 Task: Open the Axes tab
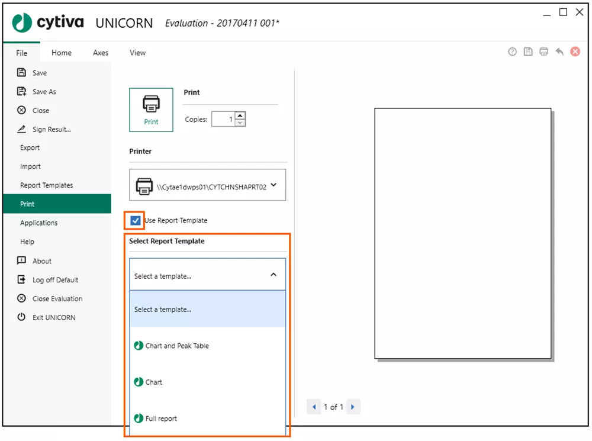pyautogui.click(x=101, y=53)
